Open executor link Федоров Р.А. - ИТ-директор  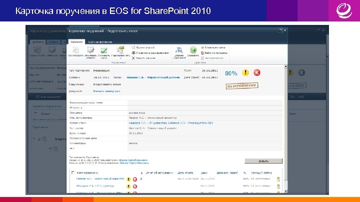tap(147, 123)
